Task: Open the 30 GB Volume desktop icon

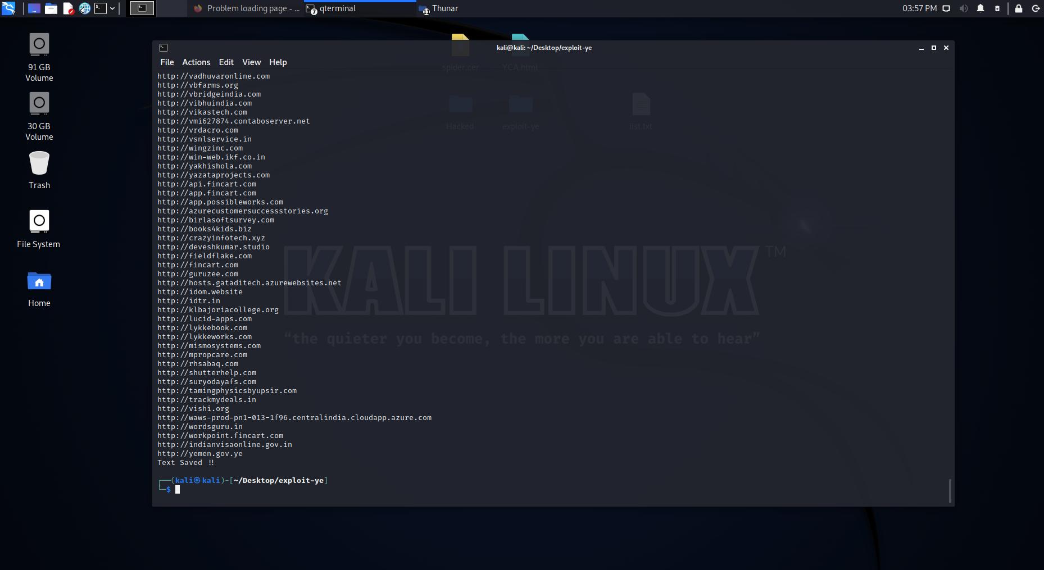Action: click(39, 116)
